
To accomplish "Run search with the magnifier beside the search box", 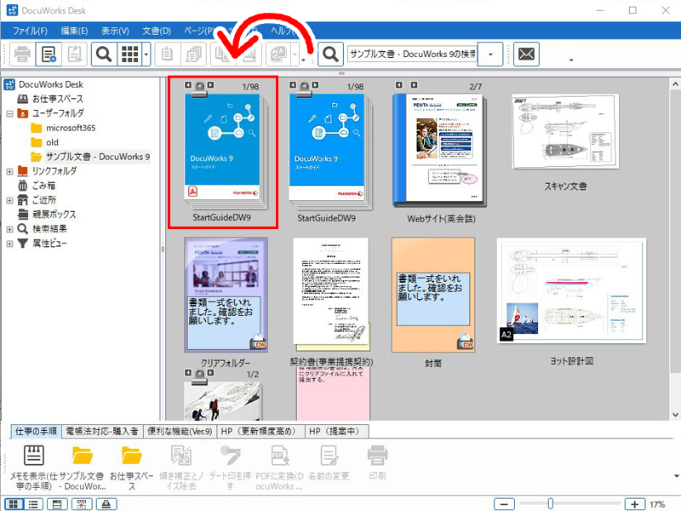I will click(x=330, y=55).
